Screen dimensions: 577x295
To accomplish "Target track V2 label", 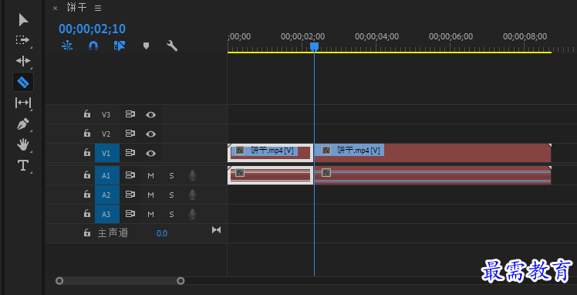I will (106, 134).
